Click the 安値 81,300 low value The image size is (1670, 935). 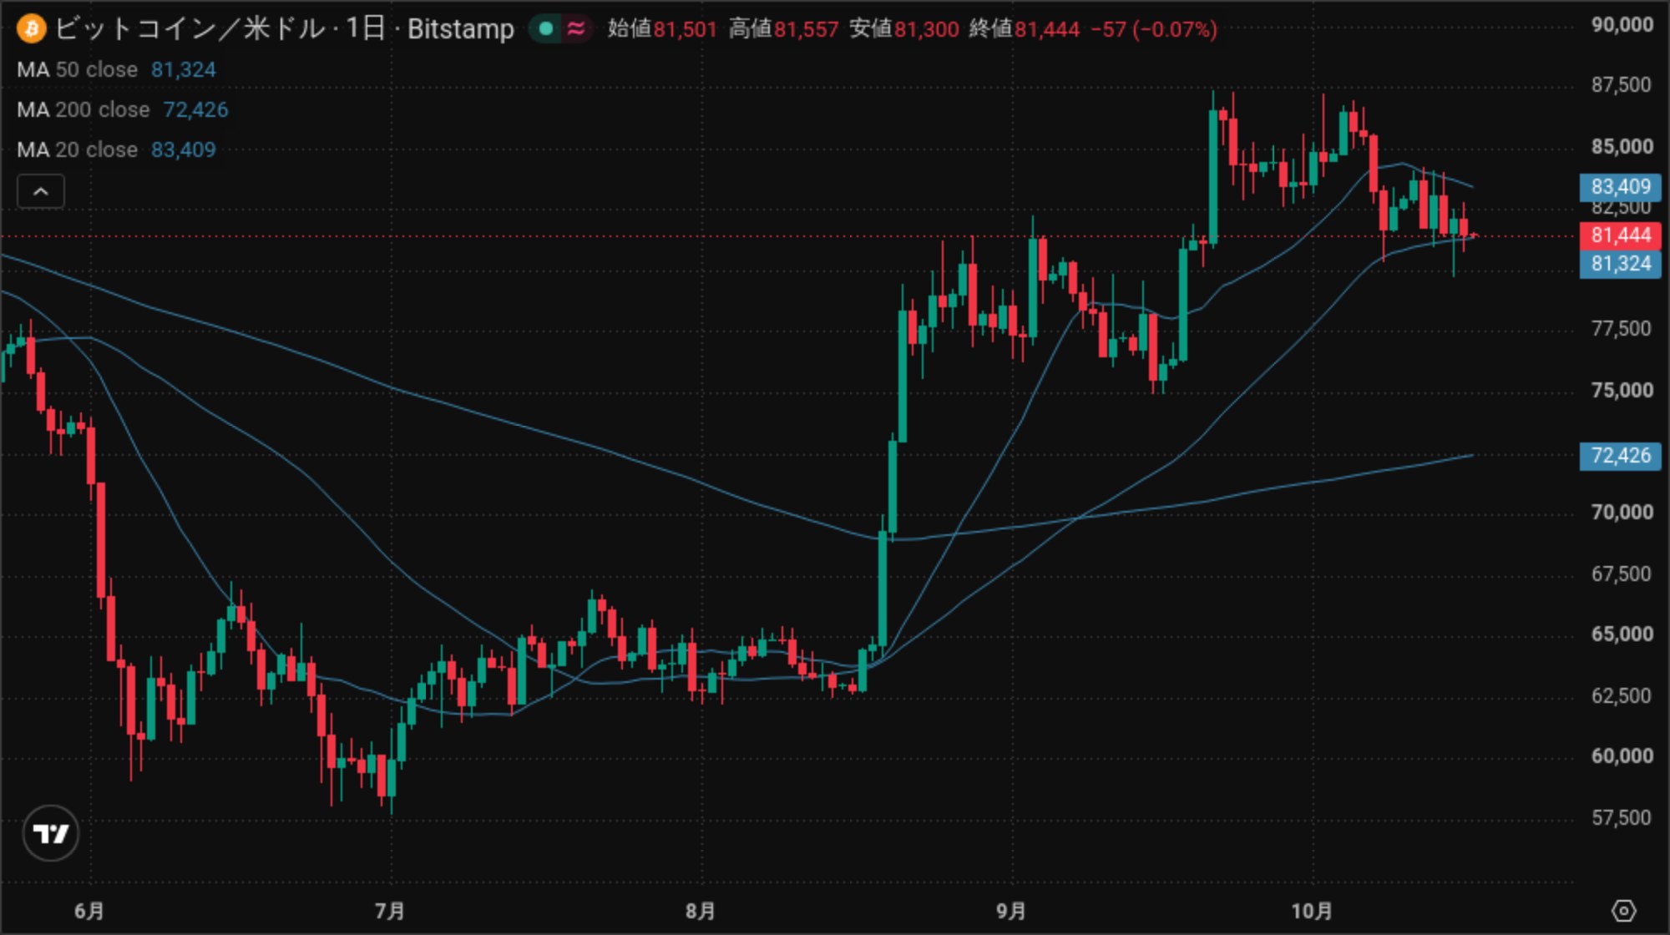click(903, 29)
